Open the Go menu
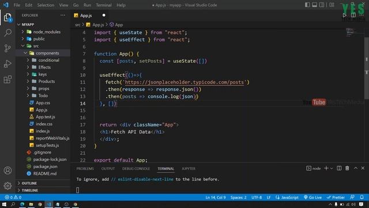This screenshot has height=208, width=369. pos(76,5)
